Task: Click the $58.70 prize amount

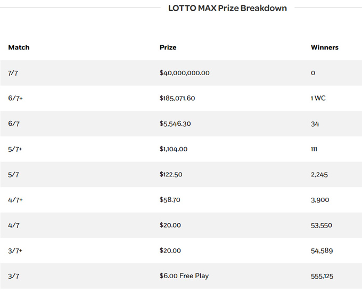Action: pyautogui.click(x=170, y=200)
